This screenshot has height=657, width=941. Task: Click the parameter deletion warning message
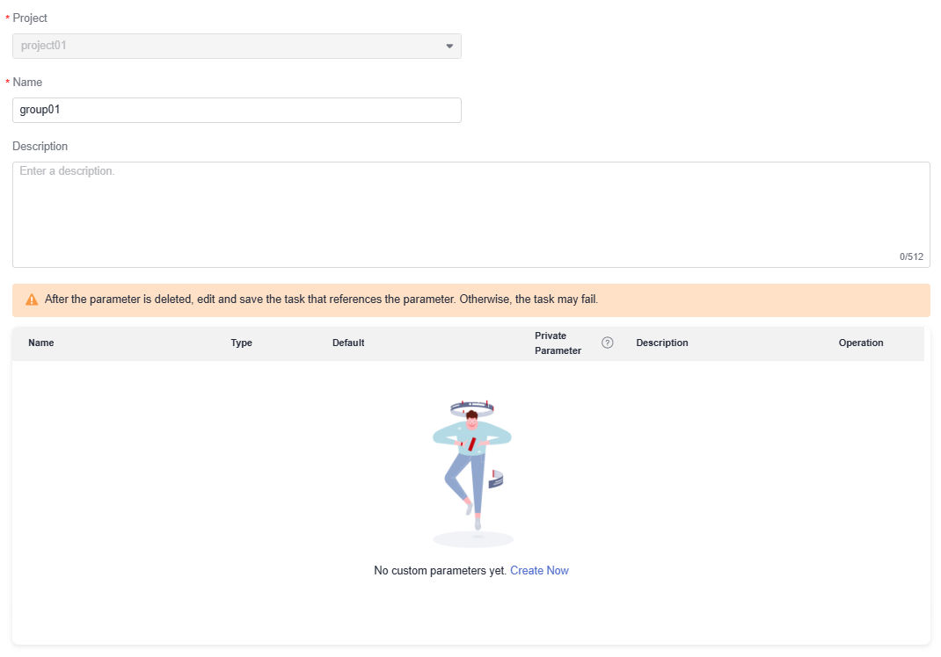click(321, 300)
